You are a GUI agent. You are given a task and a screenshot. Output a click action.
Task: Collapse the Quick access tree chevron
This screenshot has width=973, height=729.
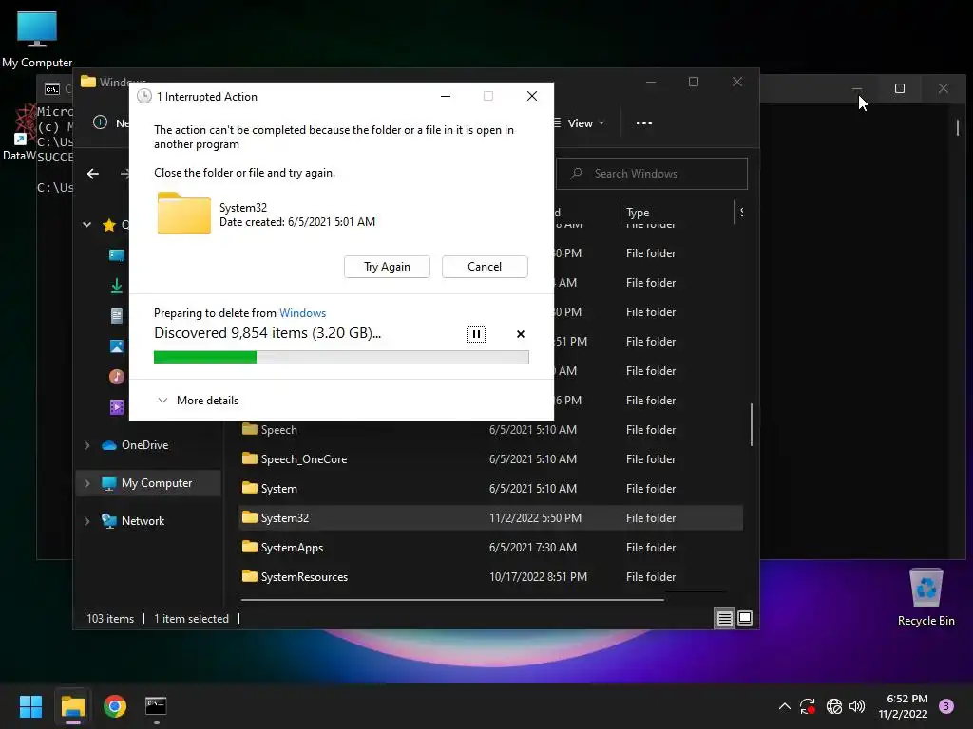coord(86,224)
